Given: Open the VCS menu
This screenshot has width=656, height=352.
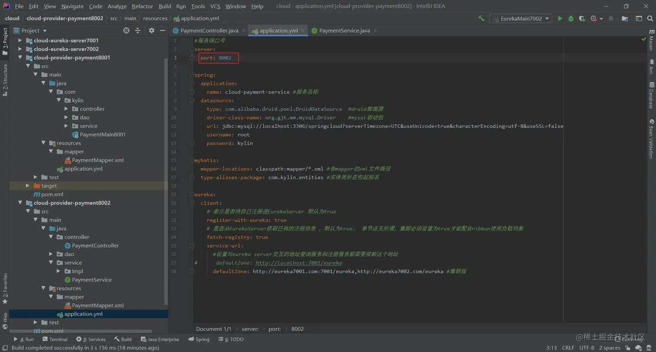Looking at the screenshot, I should point(215,6).
